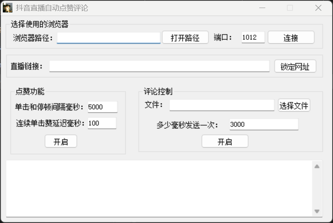
Task: Click the app icon in title bar
Action: [x=8, y=8]
